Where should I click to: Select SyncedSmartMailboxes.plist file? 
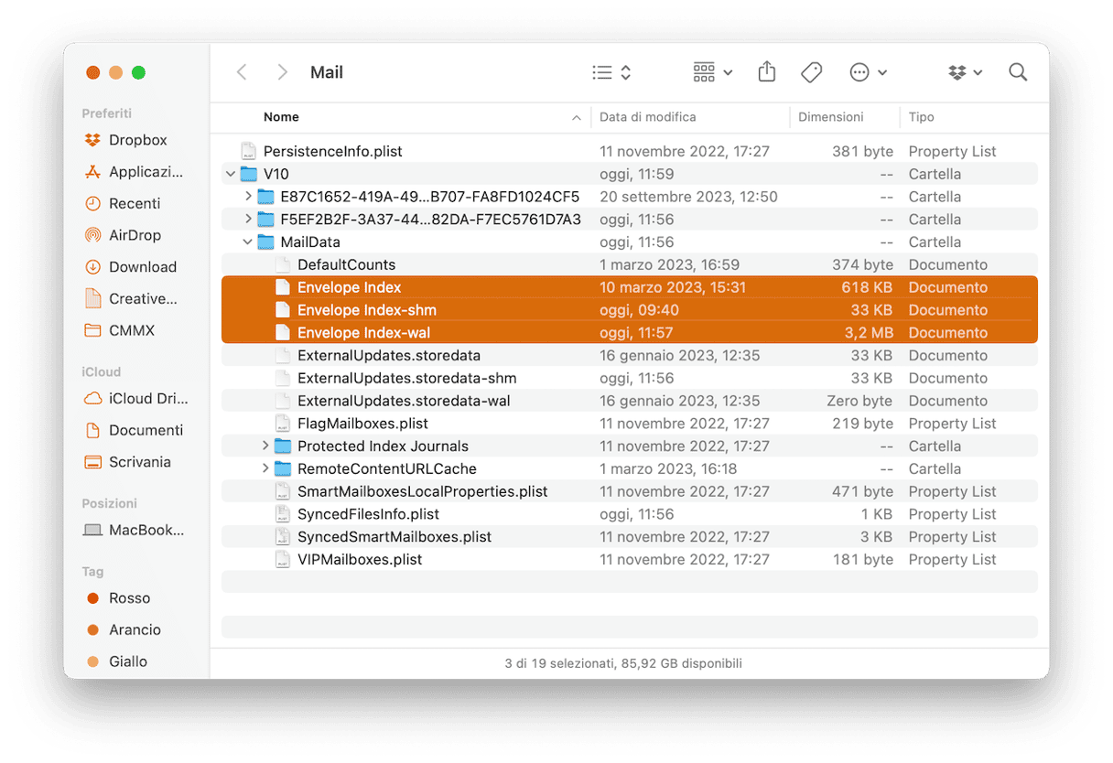click(x=630, y=537)
